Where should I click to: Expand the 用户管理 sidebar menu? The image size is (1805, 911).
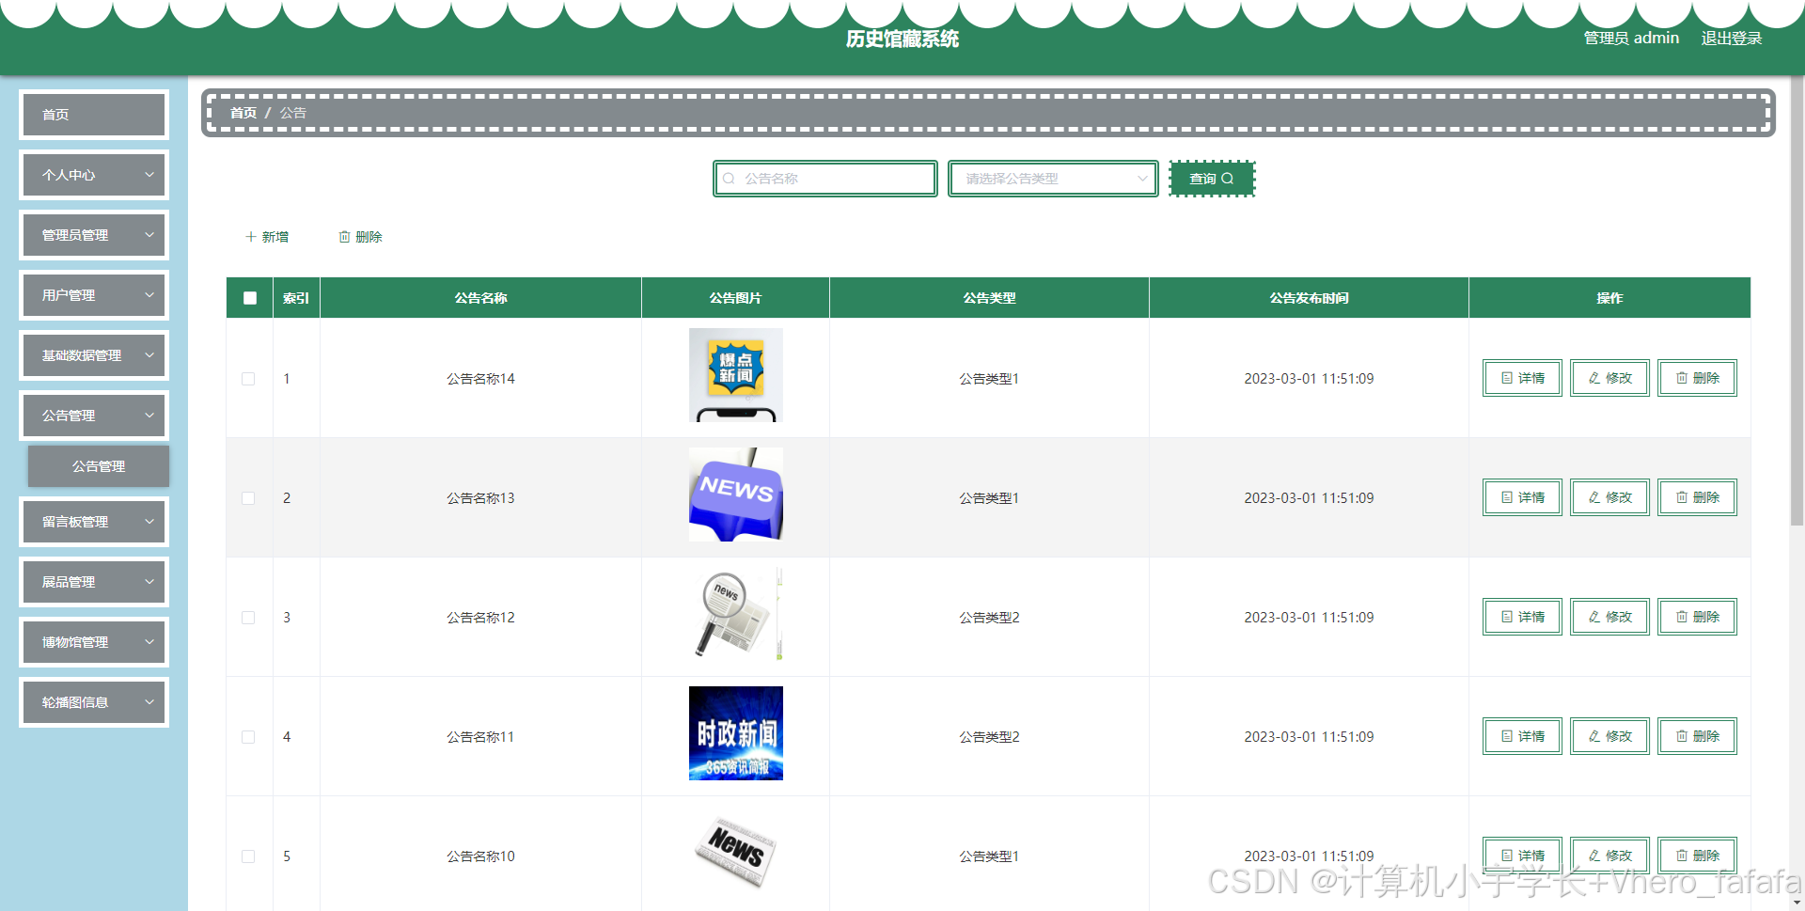coord(94,295)
